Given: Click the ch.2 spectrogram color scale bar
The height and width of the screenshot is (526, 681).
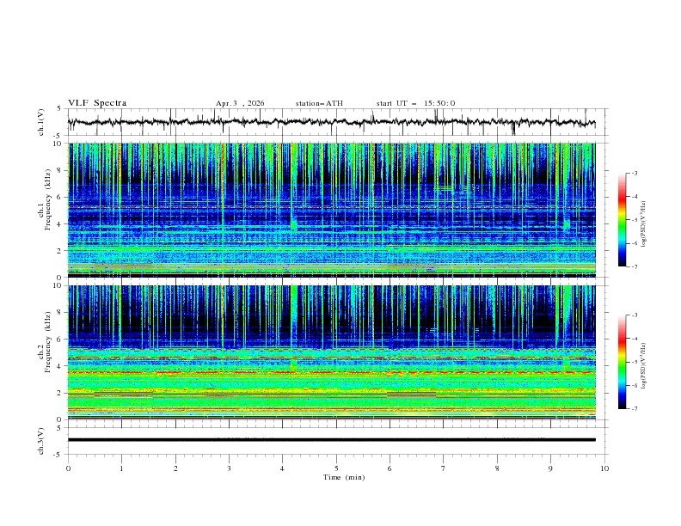Looking at the screenshot, I should [622, 361].
